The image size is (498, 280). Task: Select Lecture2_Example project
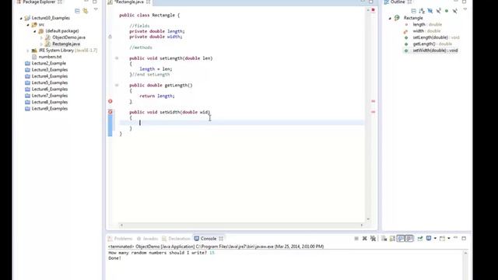(x=48, y=63)
